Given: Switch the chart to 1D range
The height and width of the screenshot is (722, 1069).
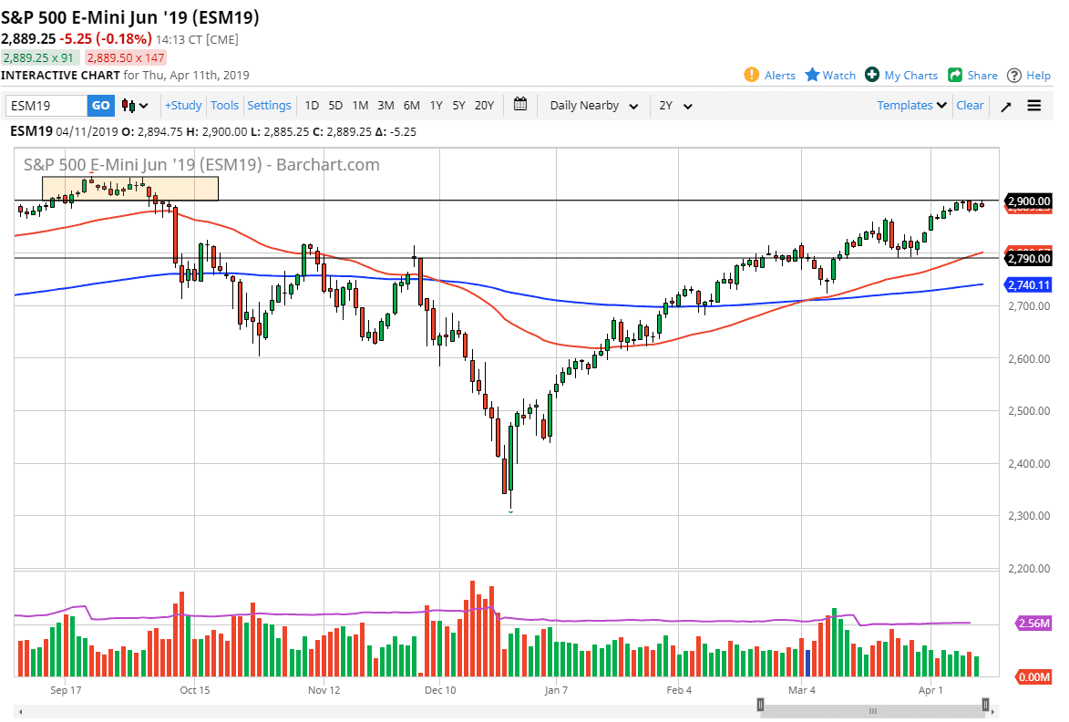Looking at the screenshot, I should [312, 106].
